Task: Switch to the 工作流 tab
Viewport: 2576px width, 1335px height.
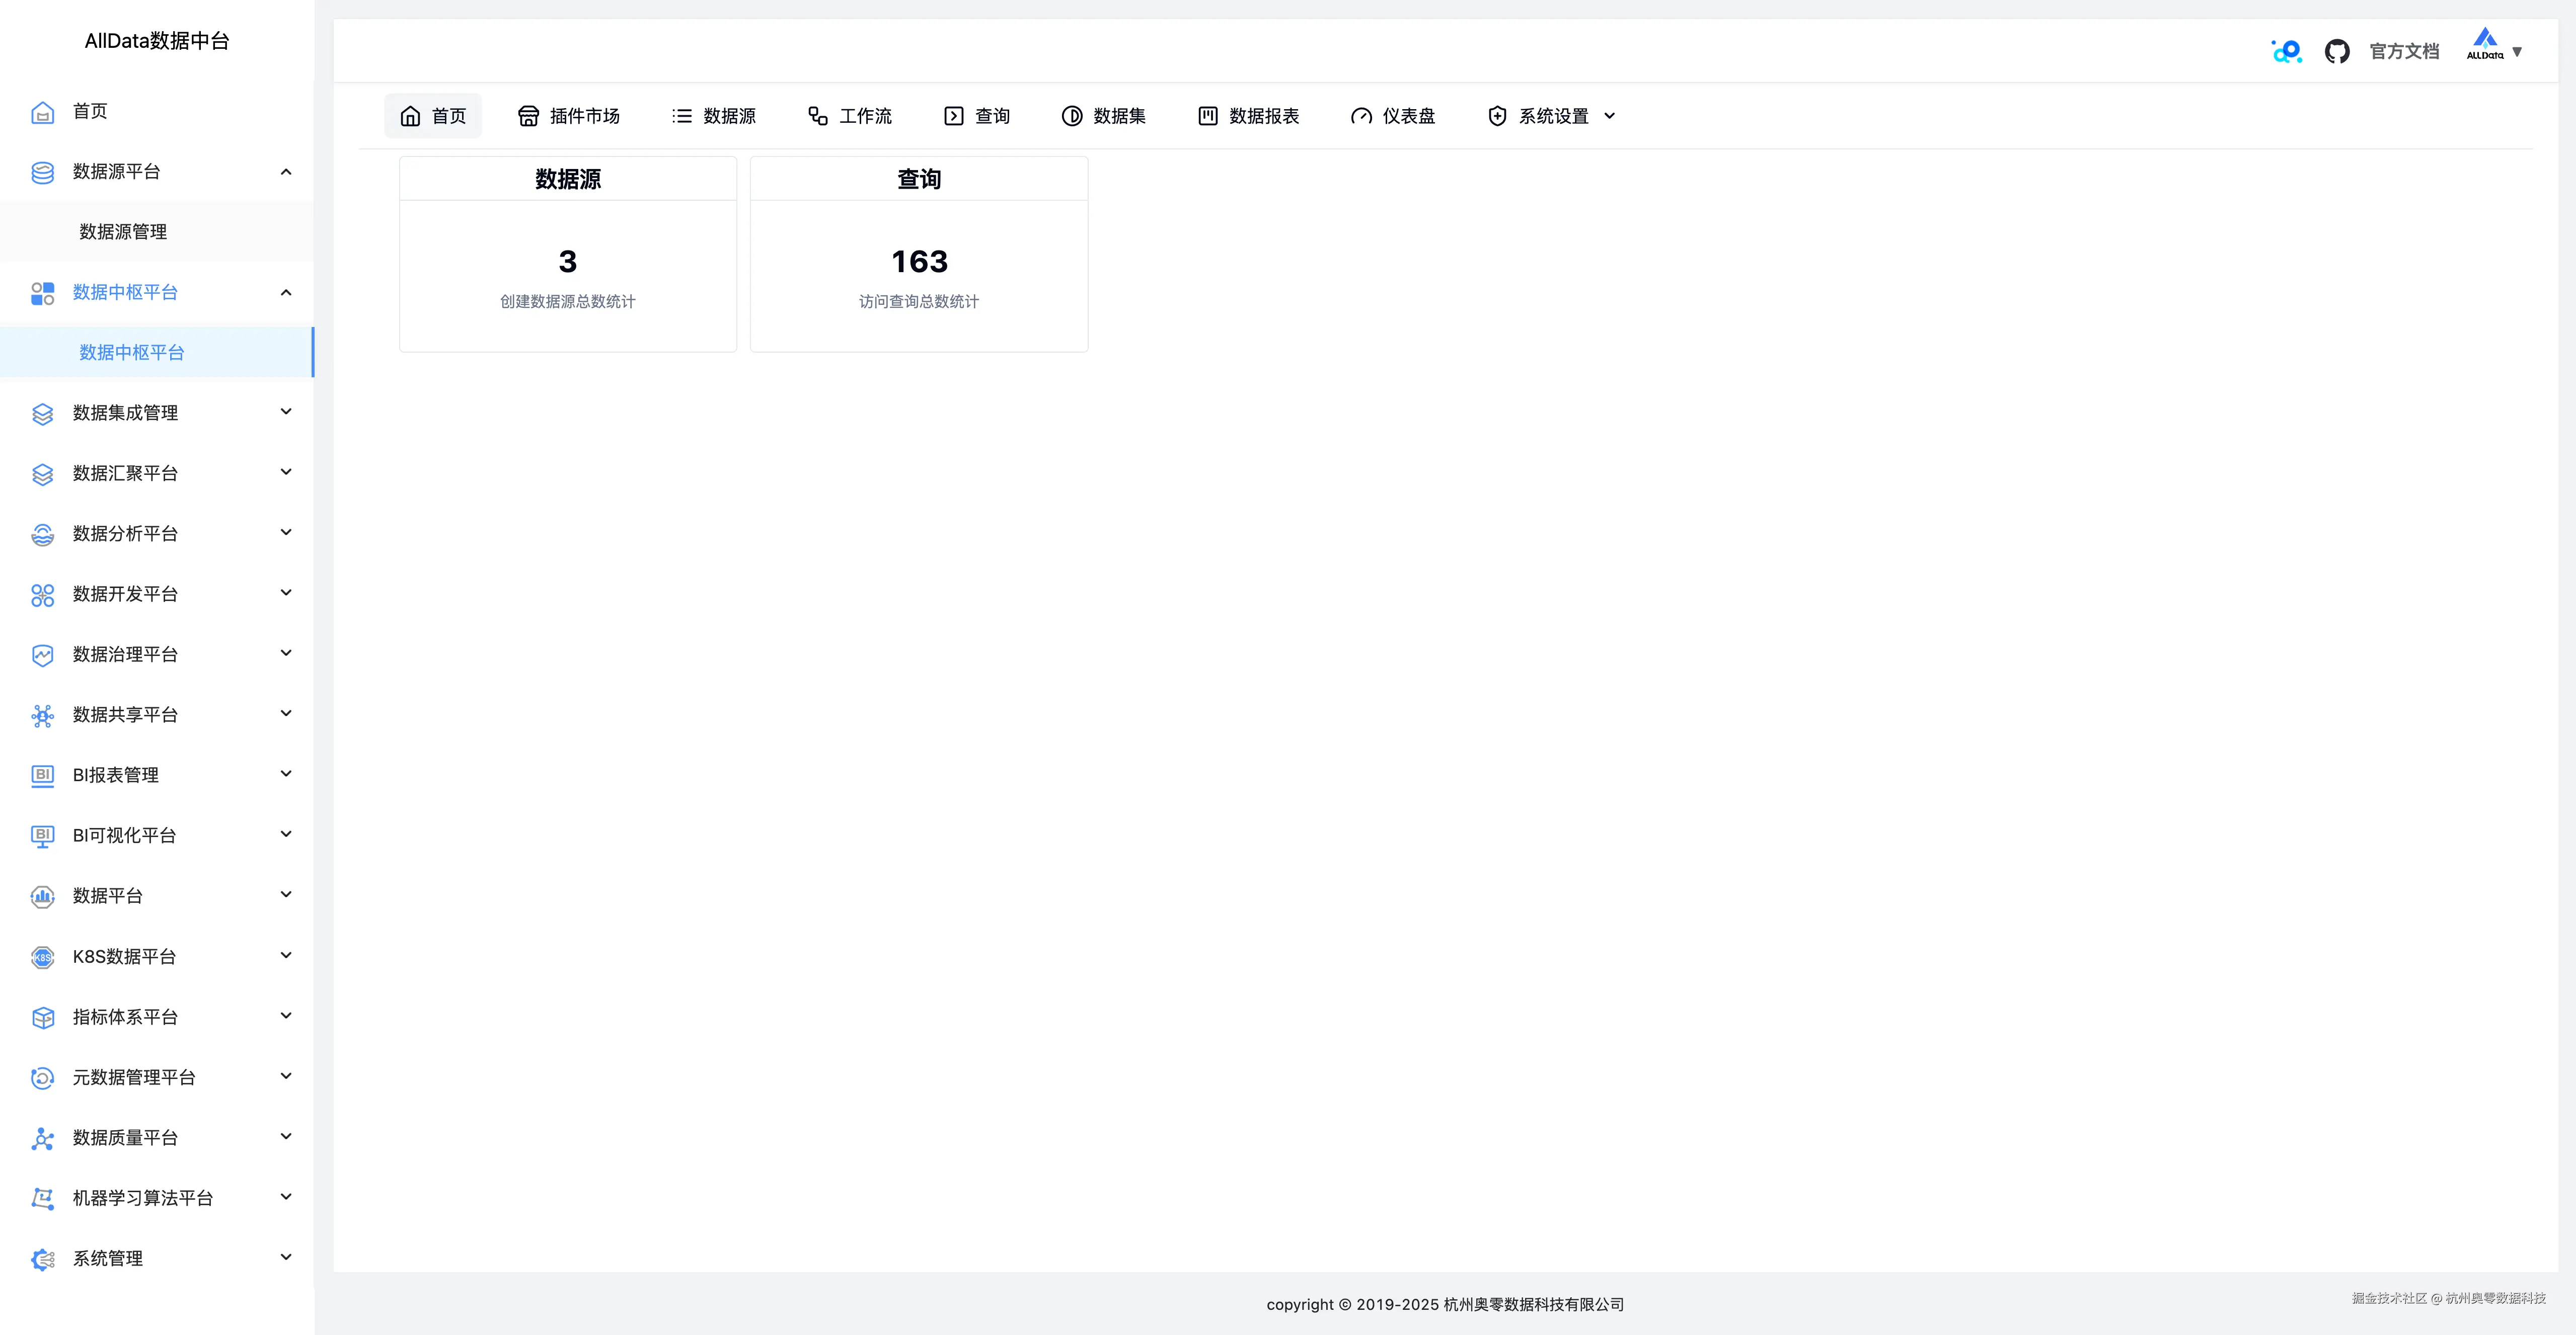Action: click(850, 116)
